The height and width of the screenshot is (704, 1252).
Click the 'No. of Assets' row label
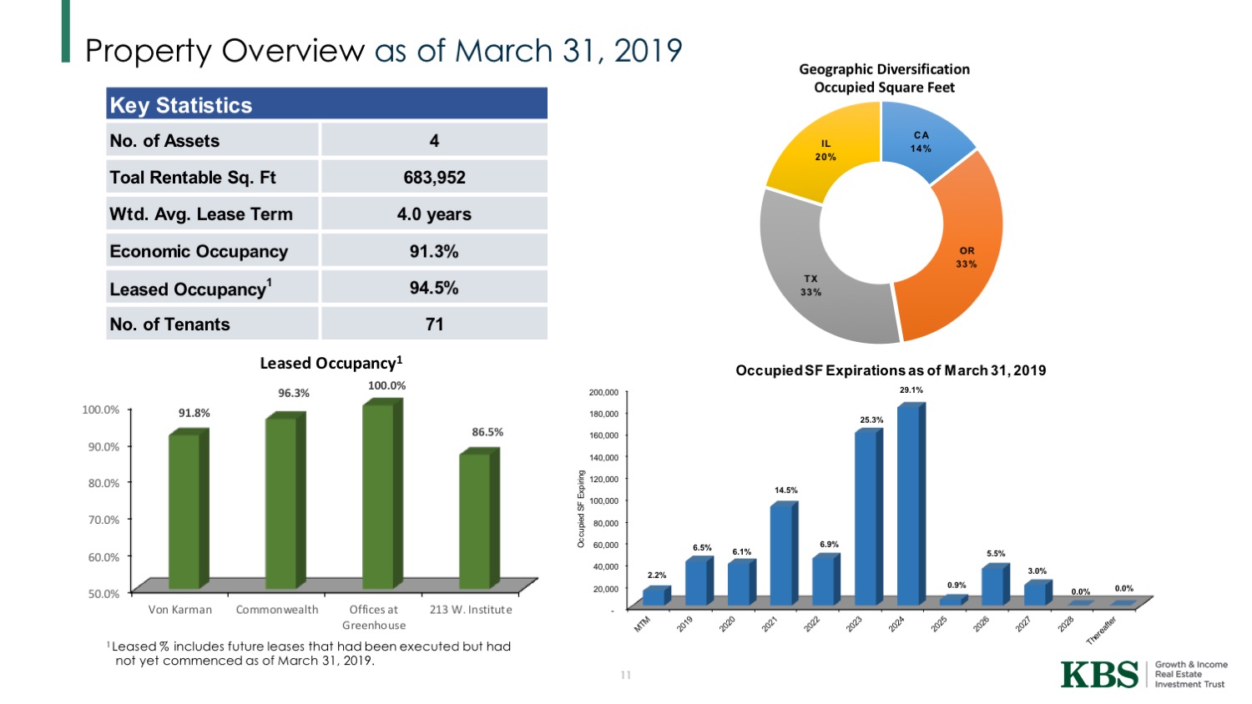coord(164,141)
